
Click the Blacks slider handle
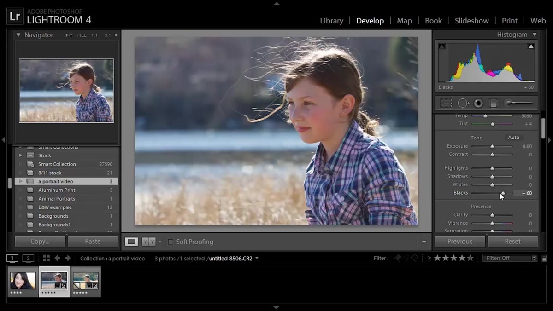[503, 193]
